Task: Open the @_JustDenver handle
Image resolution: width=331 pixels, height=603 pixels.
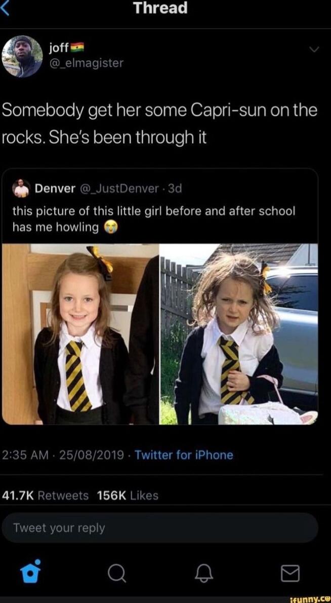Action: (118, 189)
